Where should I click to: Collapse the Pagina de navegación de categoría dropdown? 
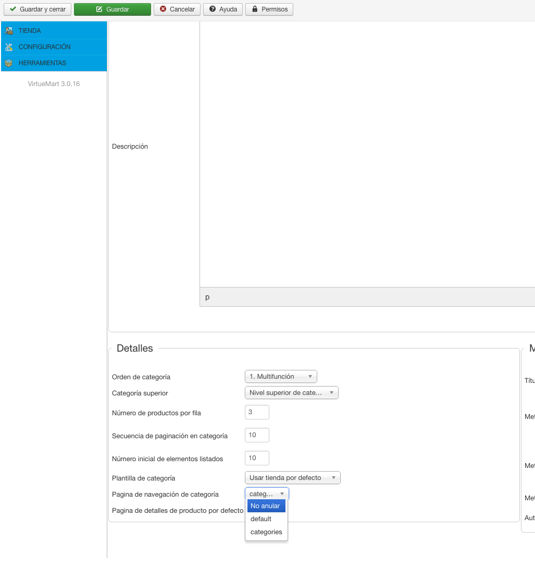point(267,494)
